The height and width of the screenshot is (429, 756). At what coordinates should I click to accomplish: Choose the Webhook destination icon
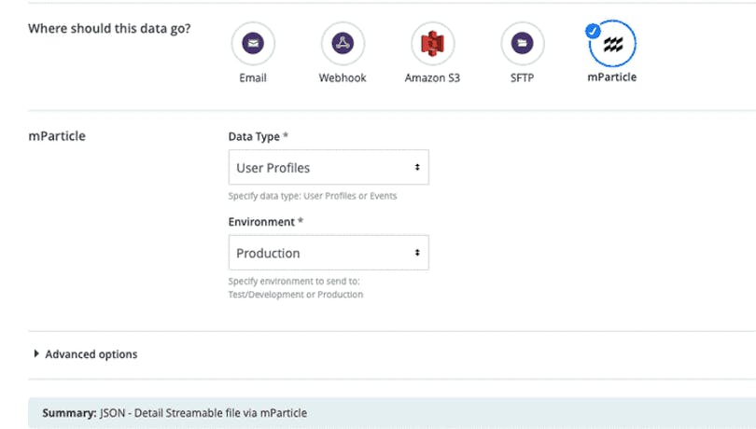pyautogui.click(x=343, y=44)
